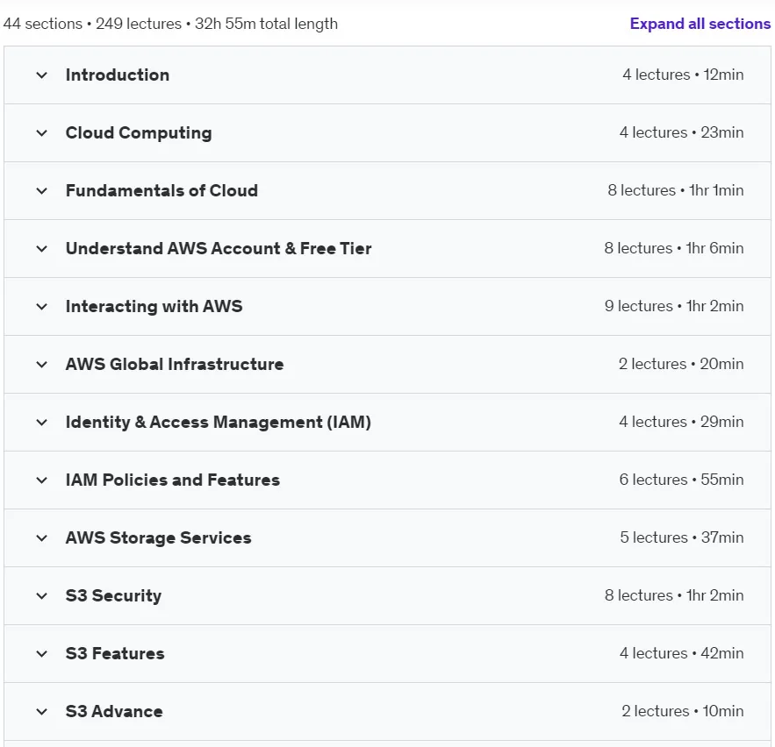Click '2 lectures • 10min' in S3 Advance row
The width and height of the screenshot is (775, 747).
click(683, 711)
